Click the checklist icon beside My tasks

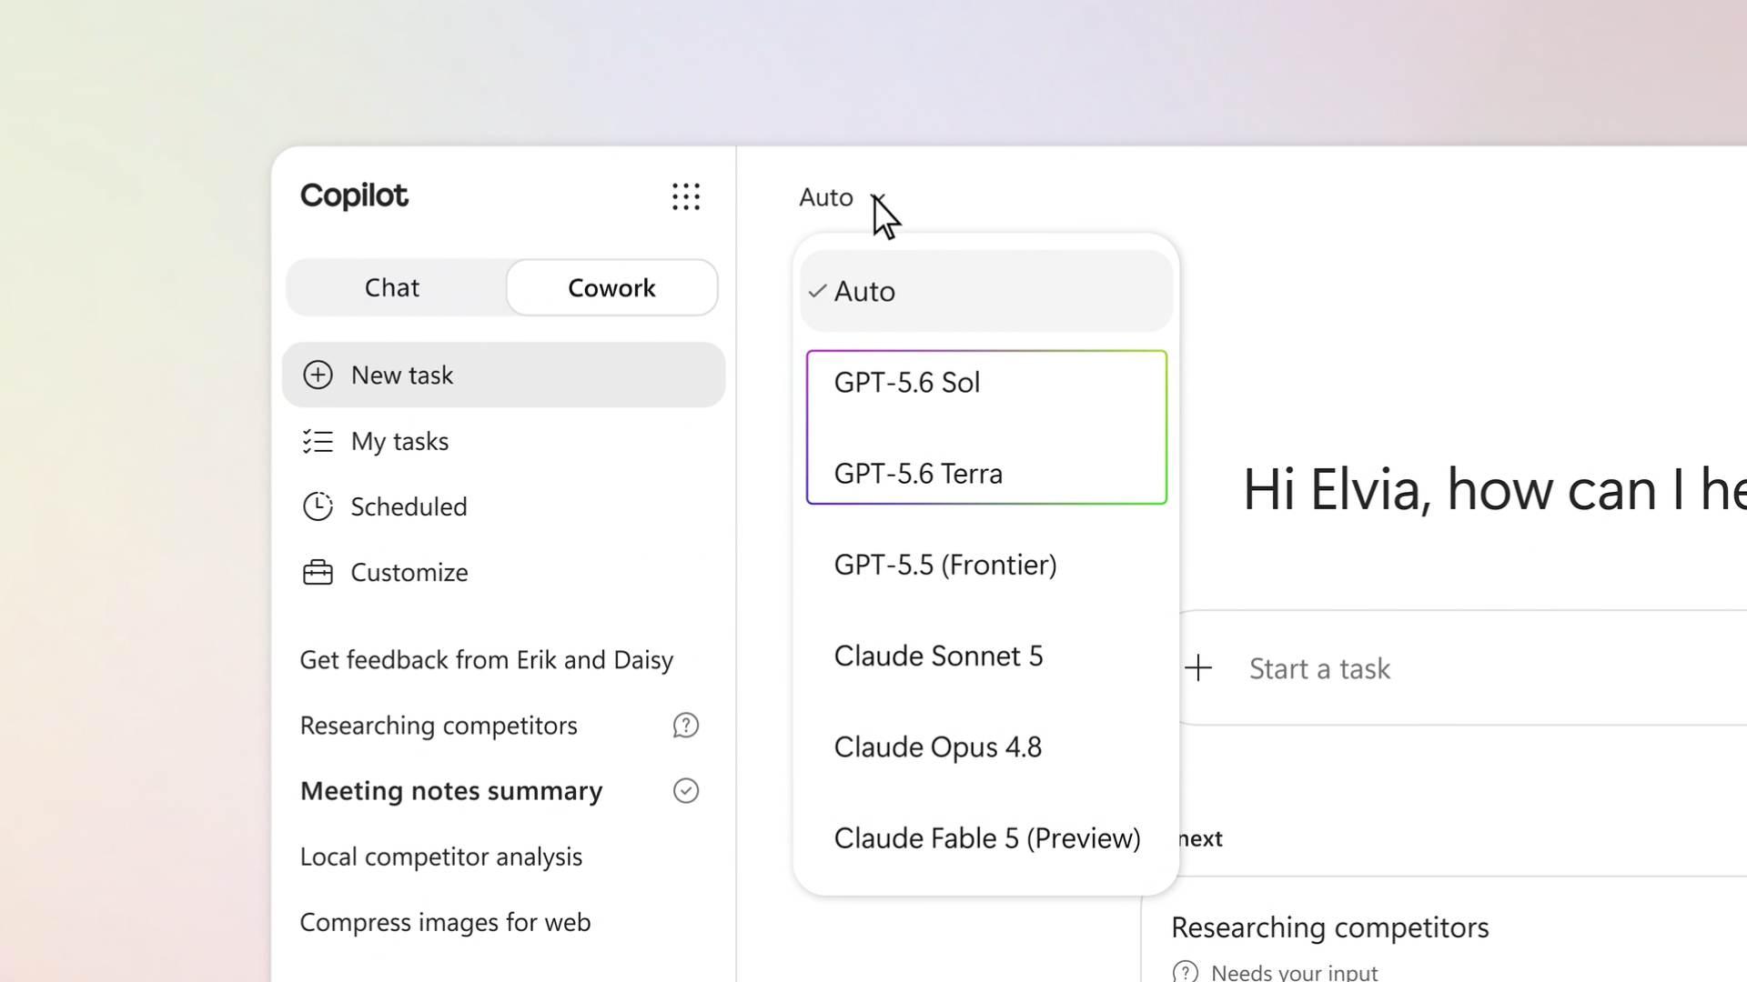pyautogui.click(x=318, y=441)
